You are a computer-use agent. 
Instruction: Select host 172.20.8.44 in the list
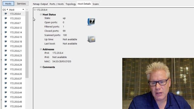16,92
